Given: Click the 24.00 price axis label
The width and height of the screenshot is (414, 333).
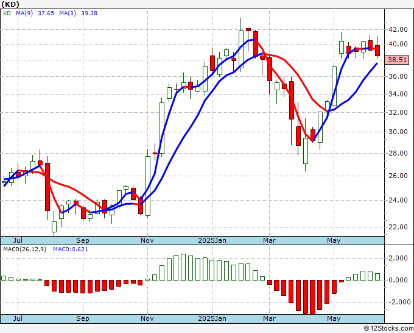Looking at the screenshot, I should (x=398, y=200).
